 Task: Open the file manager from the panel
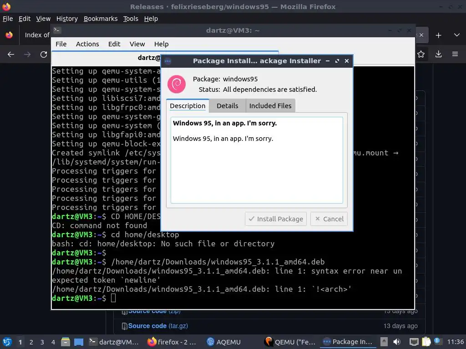[x=66, y=342]
